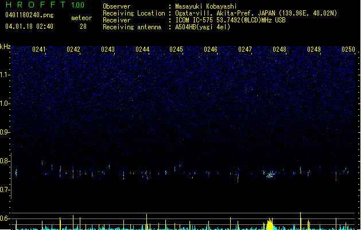
Task: Click the 0.6 kHz axis label
Action: coord(5,218)
